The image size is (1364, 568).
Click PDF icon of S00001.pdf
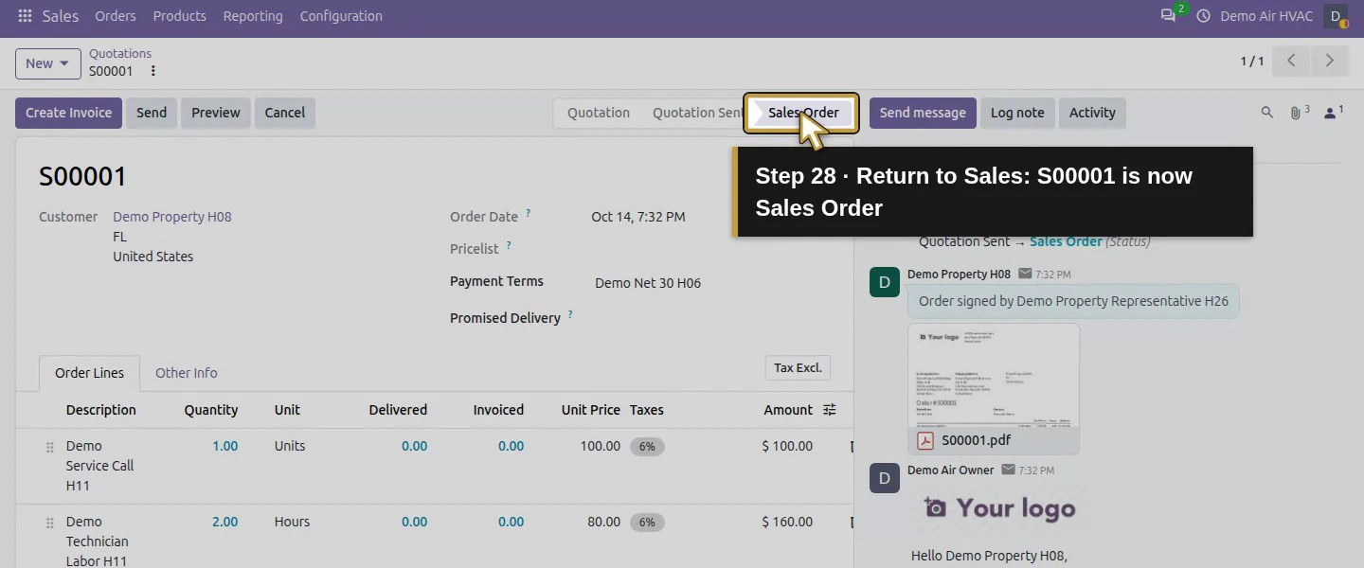point(924,440)
